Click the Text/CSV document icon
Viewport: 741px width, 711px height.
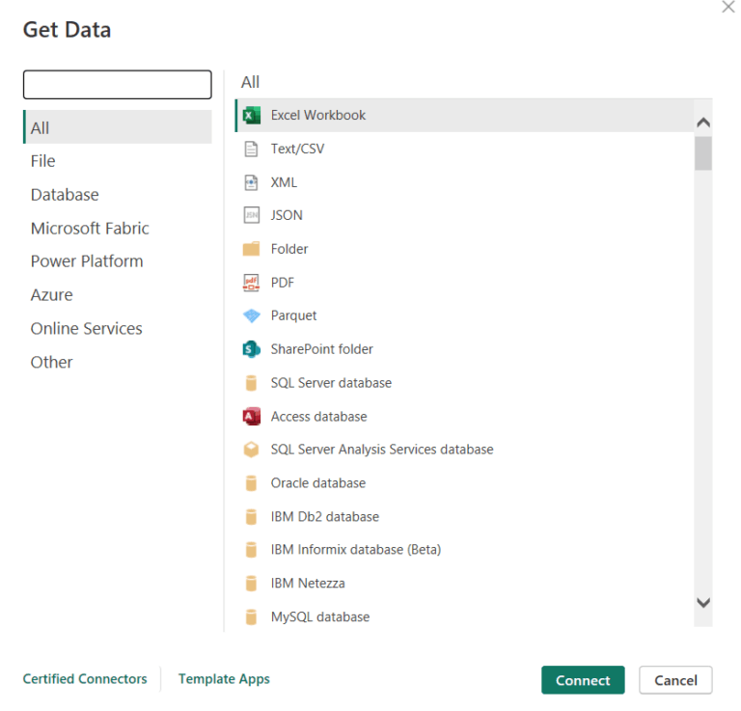click(x=252, y=149)
